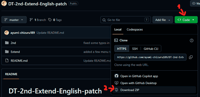Select the README tab
200x97 pixels.
click(11, 74)
